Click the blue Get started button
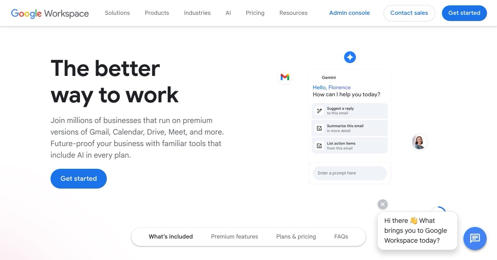Screen dimensions: 497x260 pyautogui.click(x=464, y=13)
